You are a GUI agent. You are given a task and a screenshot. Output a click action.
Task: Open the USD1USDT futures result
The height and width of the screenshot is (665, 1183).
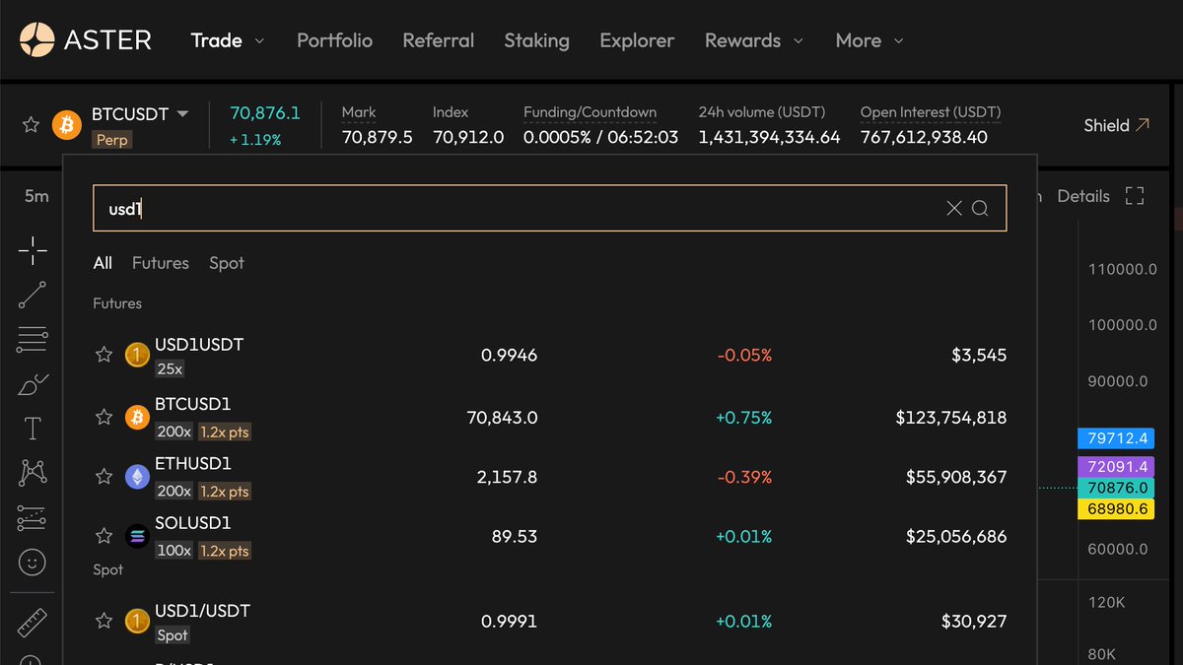click(x=550, y=356)
